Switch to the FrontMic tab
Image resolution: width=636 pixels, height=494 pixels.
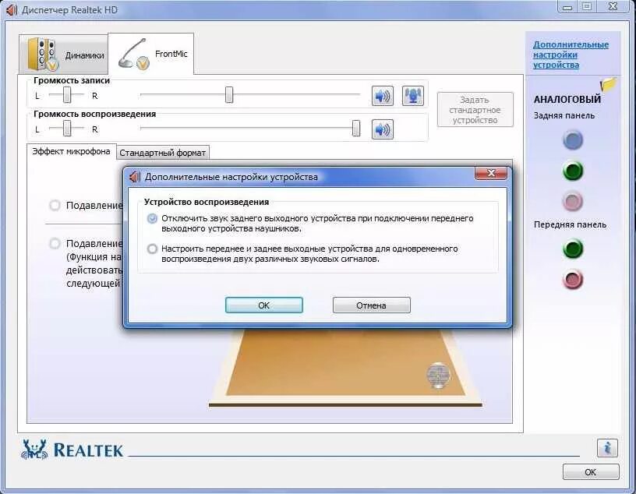[x=151, y=54]
